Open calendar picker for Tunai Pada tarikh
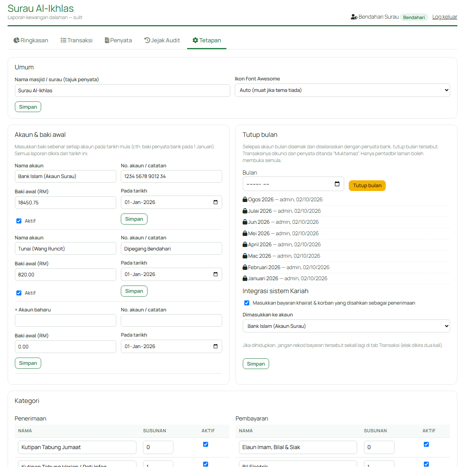 [x=215, y=274]
